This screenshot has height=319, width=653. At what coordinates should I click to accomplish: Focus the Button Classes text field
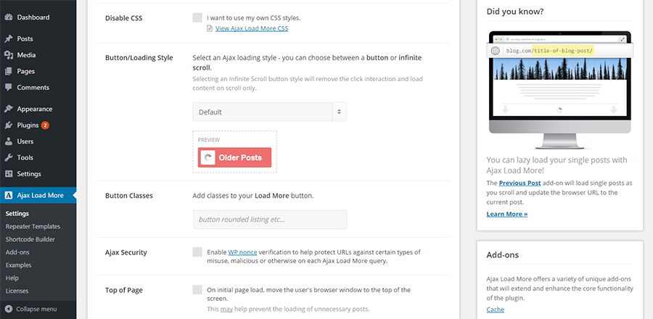click(x=269, y=220)
